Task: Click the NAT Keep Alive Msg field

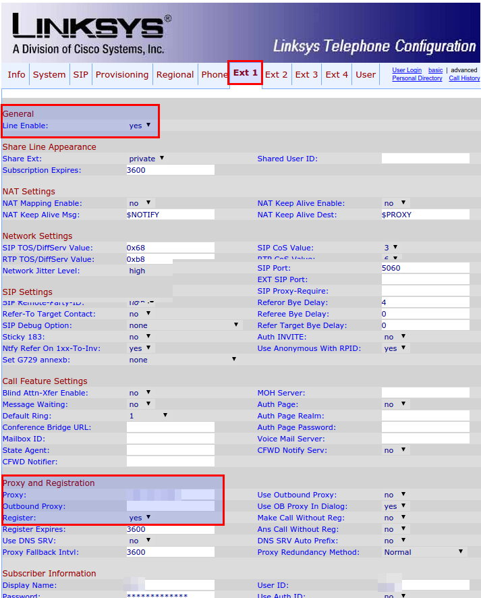Action: 171,215
